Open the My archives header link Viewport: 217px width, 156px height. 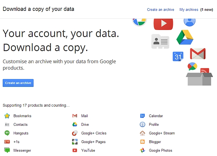pos(189,10)
